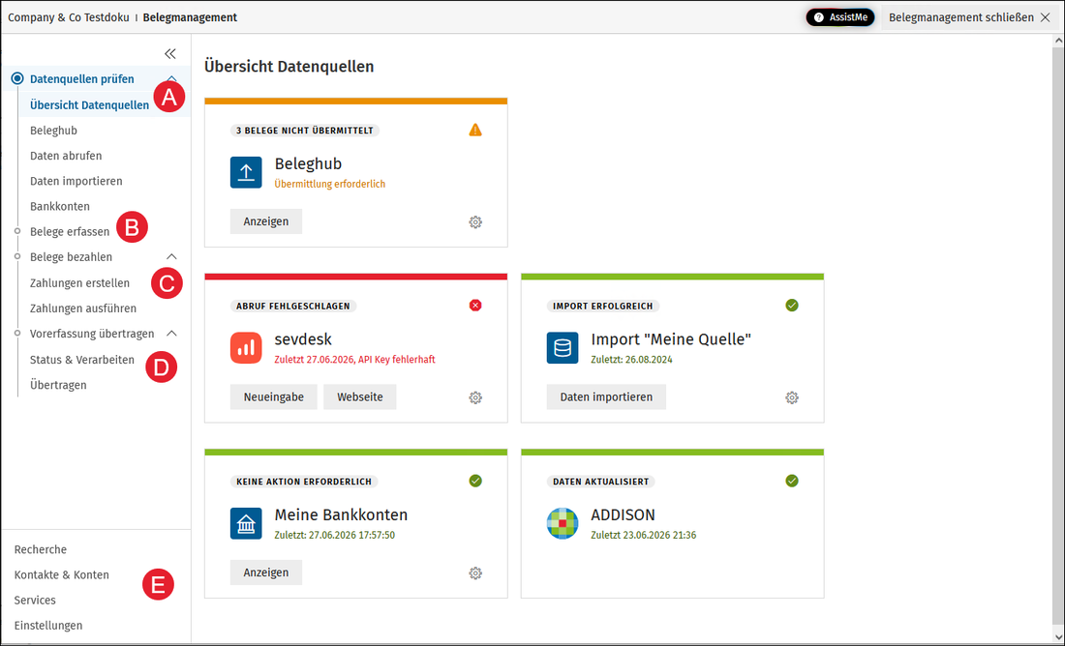
Task: Open Belege bezahlen step label
Action: click(x=72, y=257)
